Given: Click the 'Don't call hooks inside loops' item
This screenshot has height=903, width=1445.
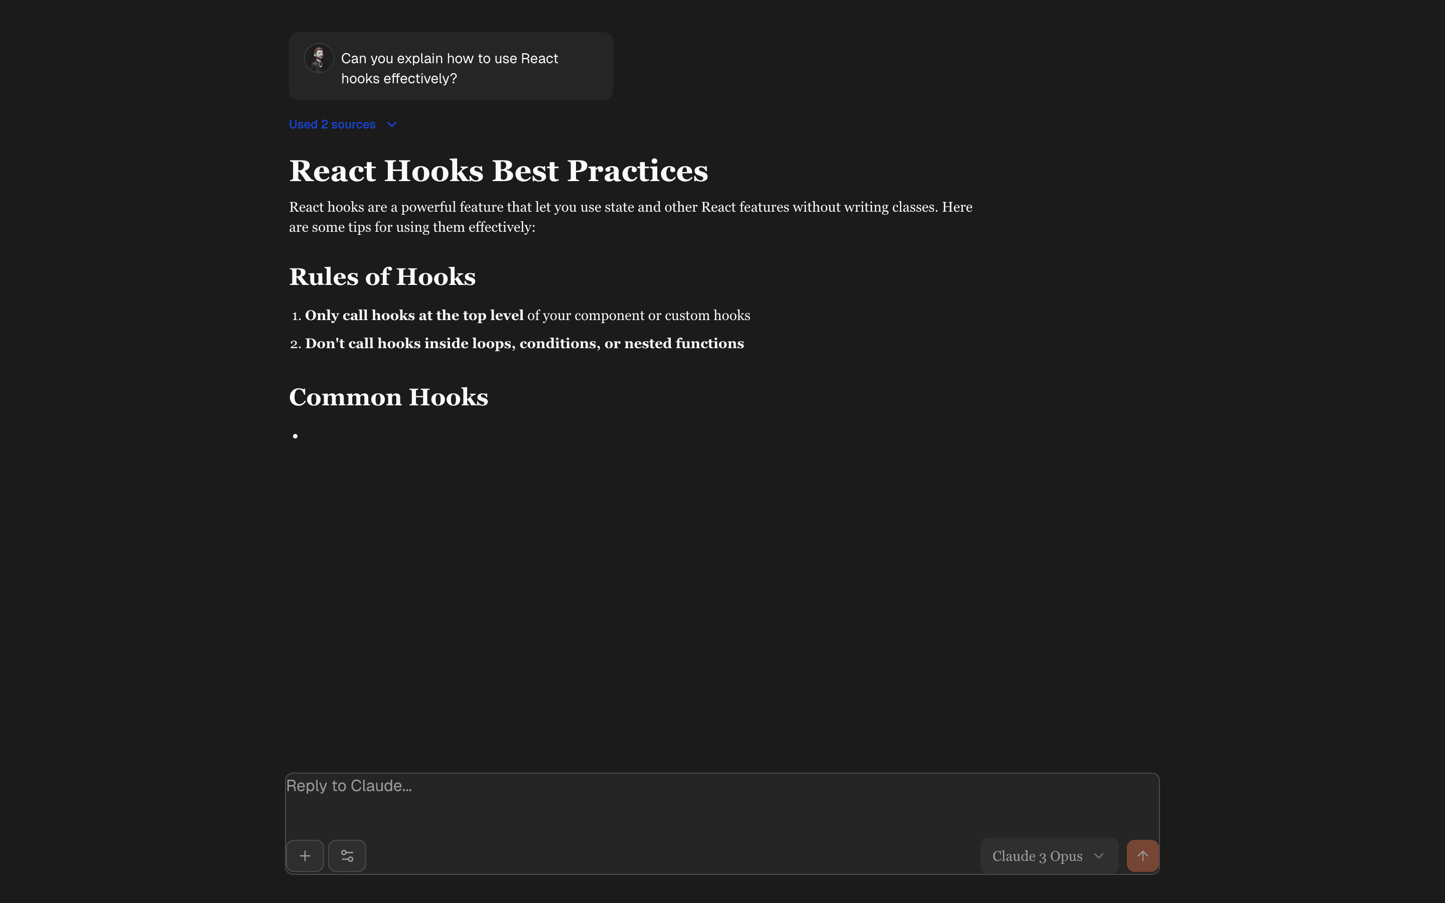Looking at the screenshot, I should 524,344.
